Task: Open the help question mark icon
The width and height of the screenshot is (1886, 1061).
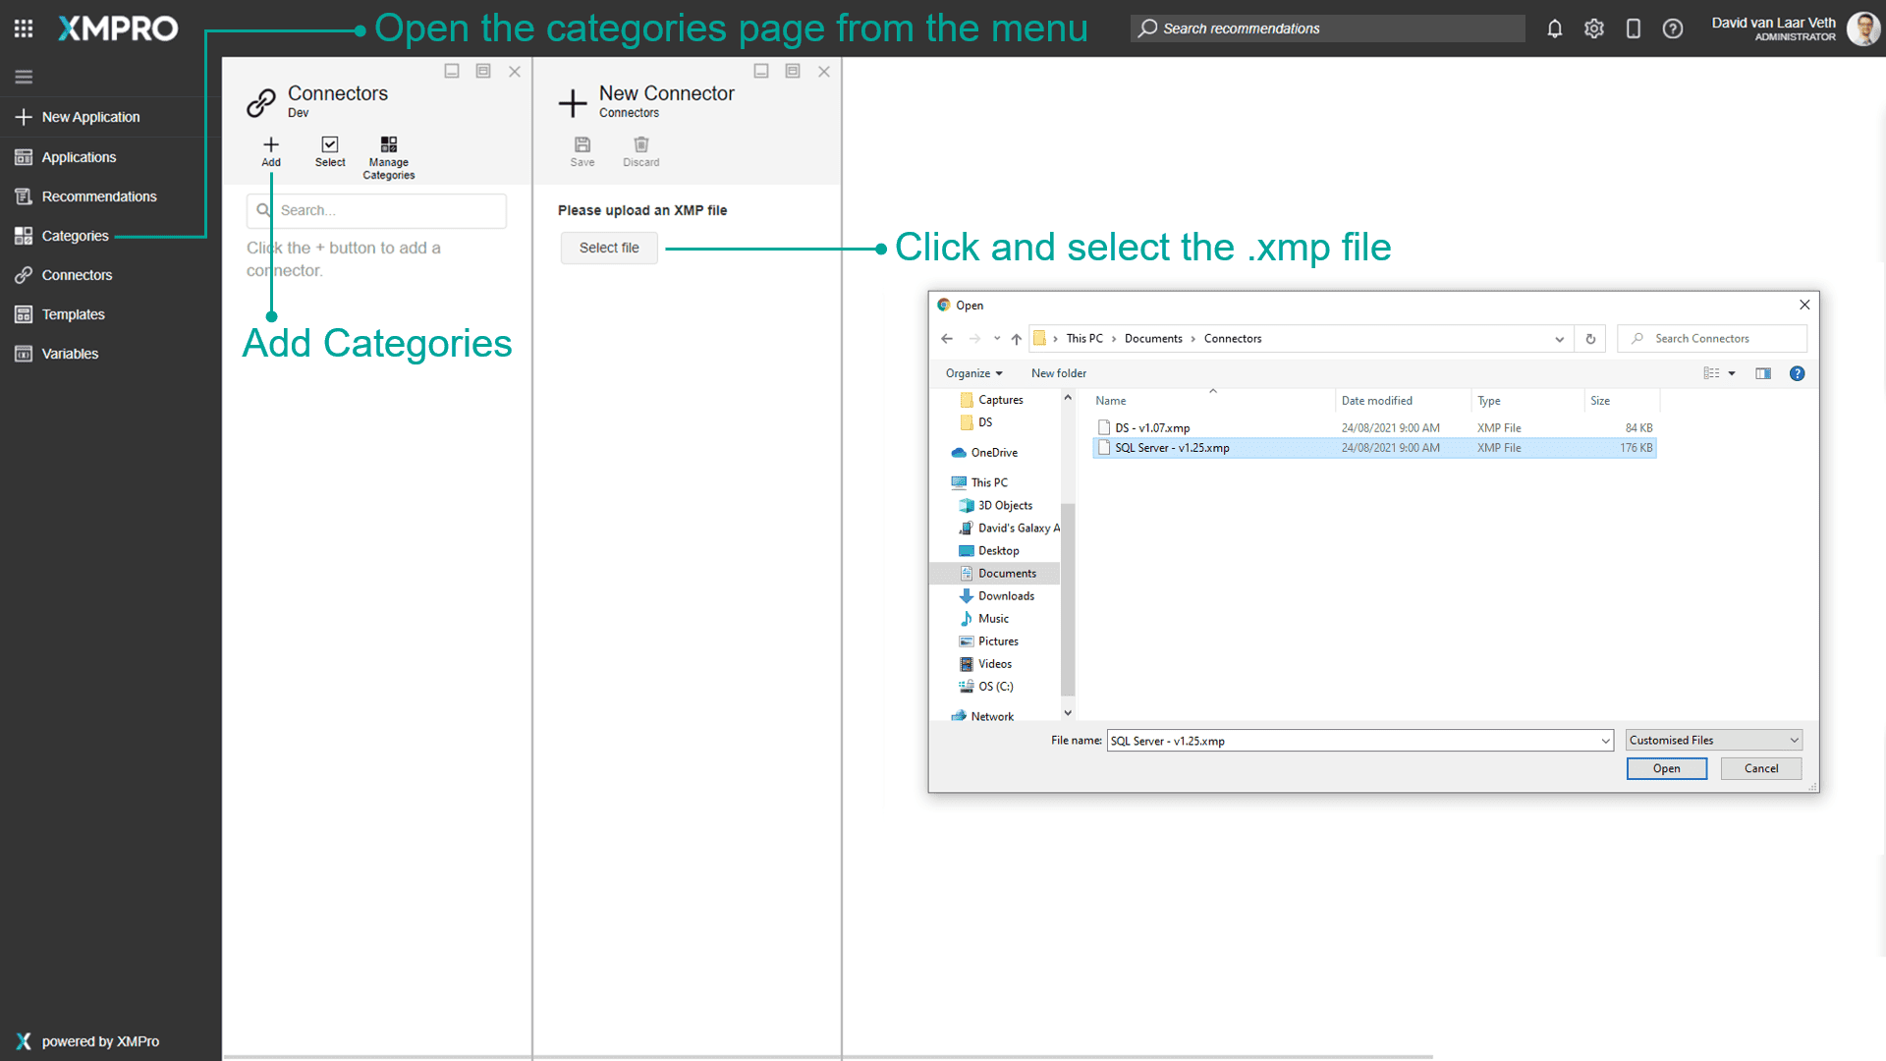Action: click(1672, 28)
